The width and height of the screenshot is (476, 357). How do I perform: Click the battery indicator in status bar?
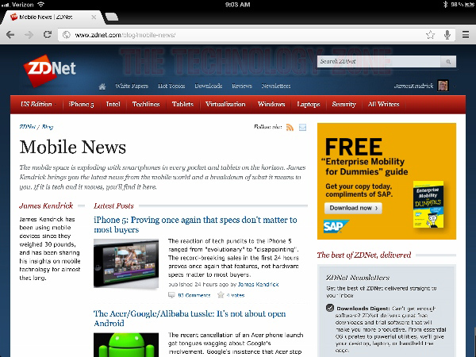(x=470, y=4)
